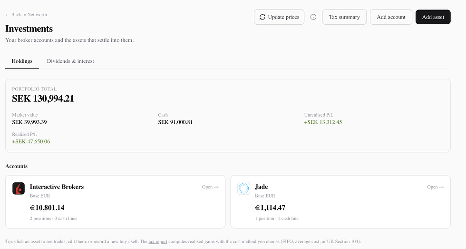The image size is (466, 249).
Task: Click the realised P/L +SEK 47,650.06
Action: [x=31, y=141]
